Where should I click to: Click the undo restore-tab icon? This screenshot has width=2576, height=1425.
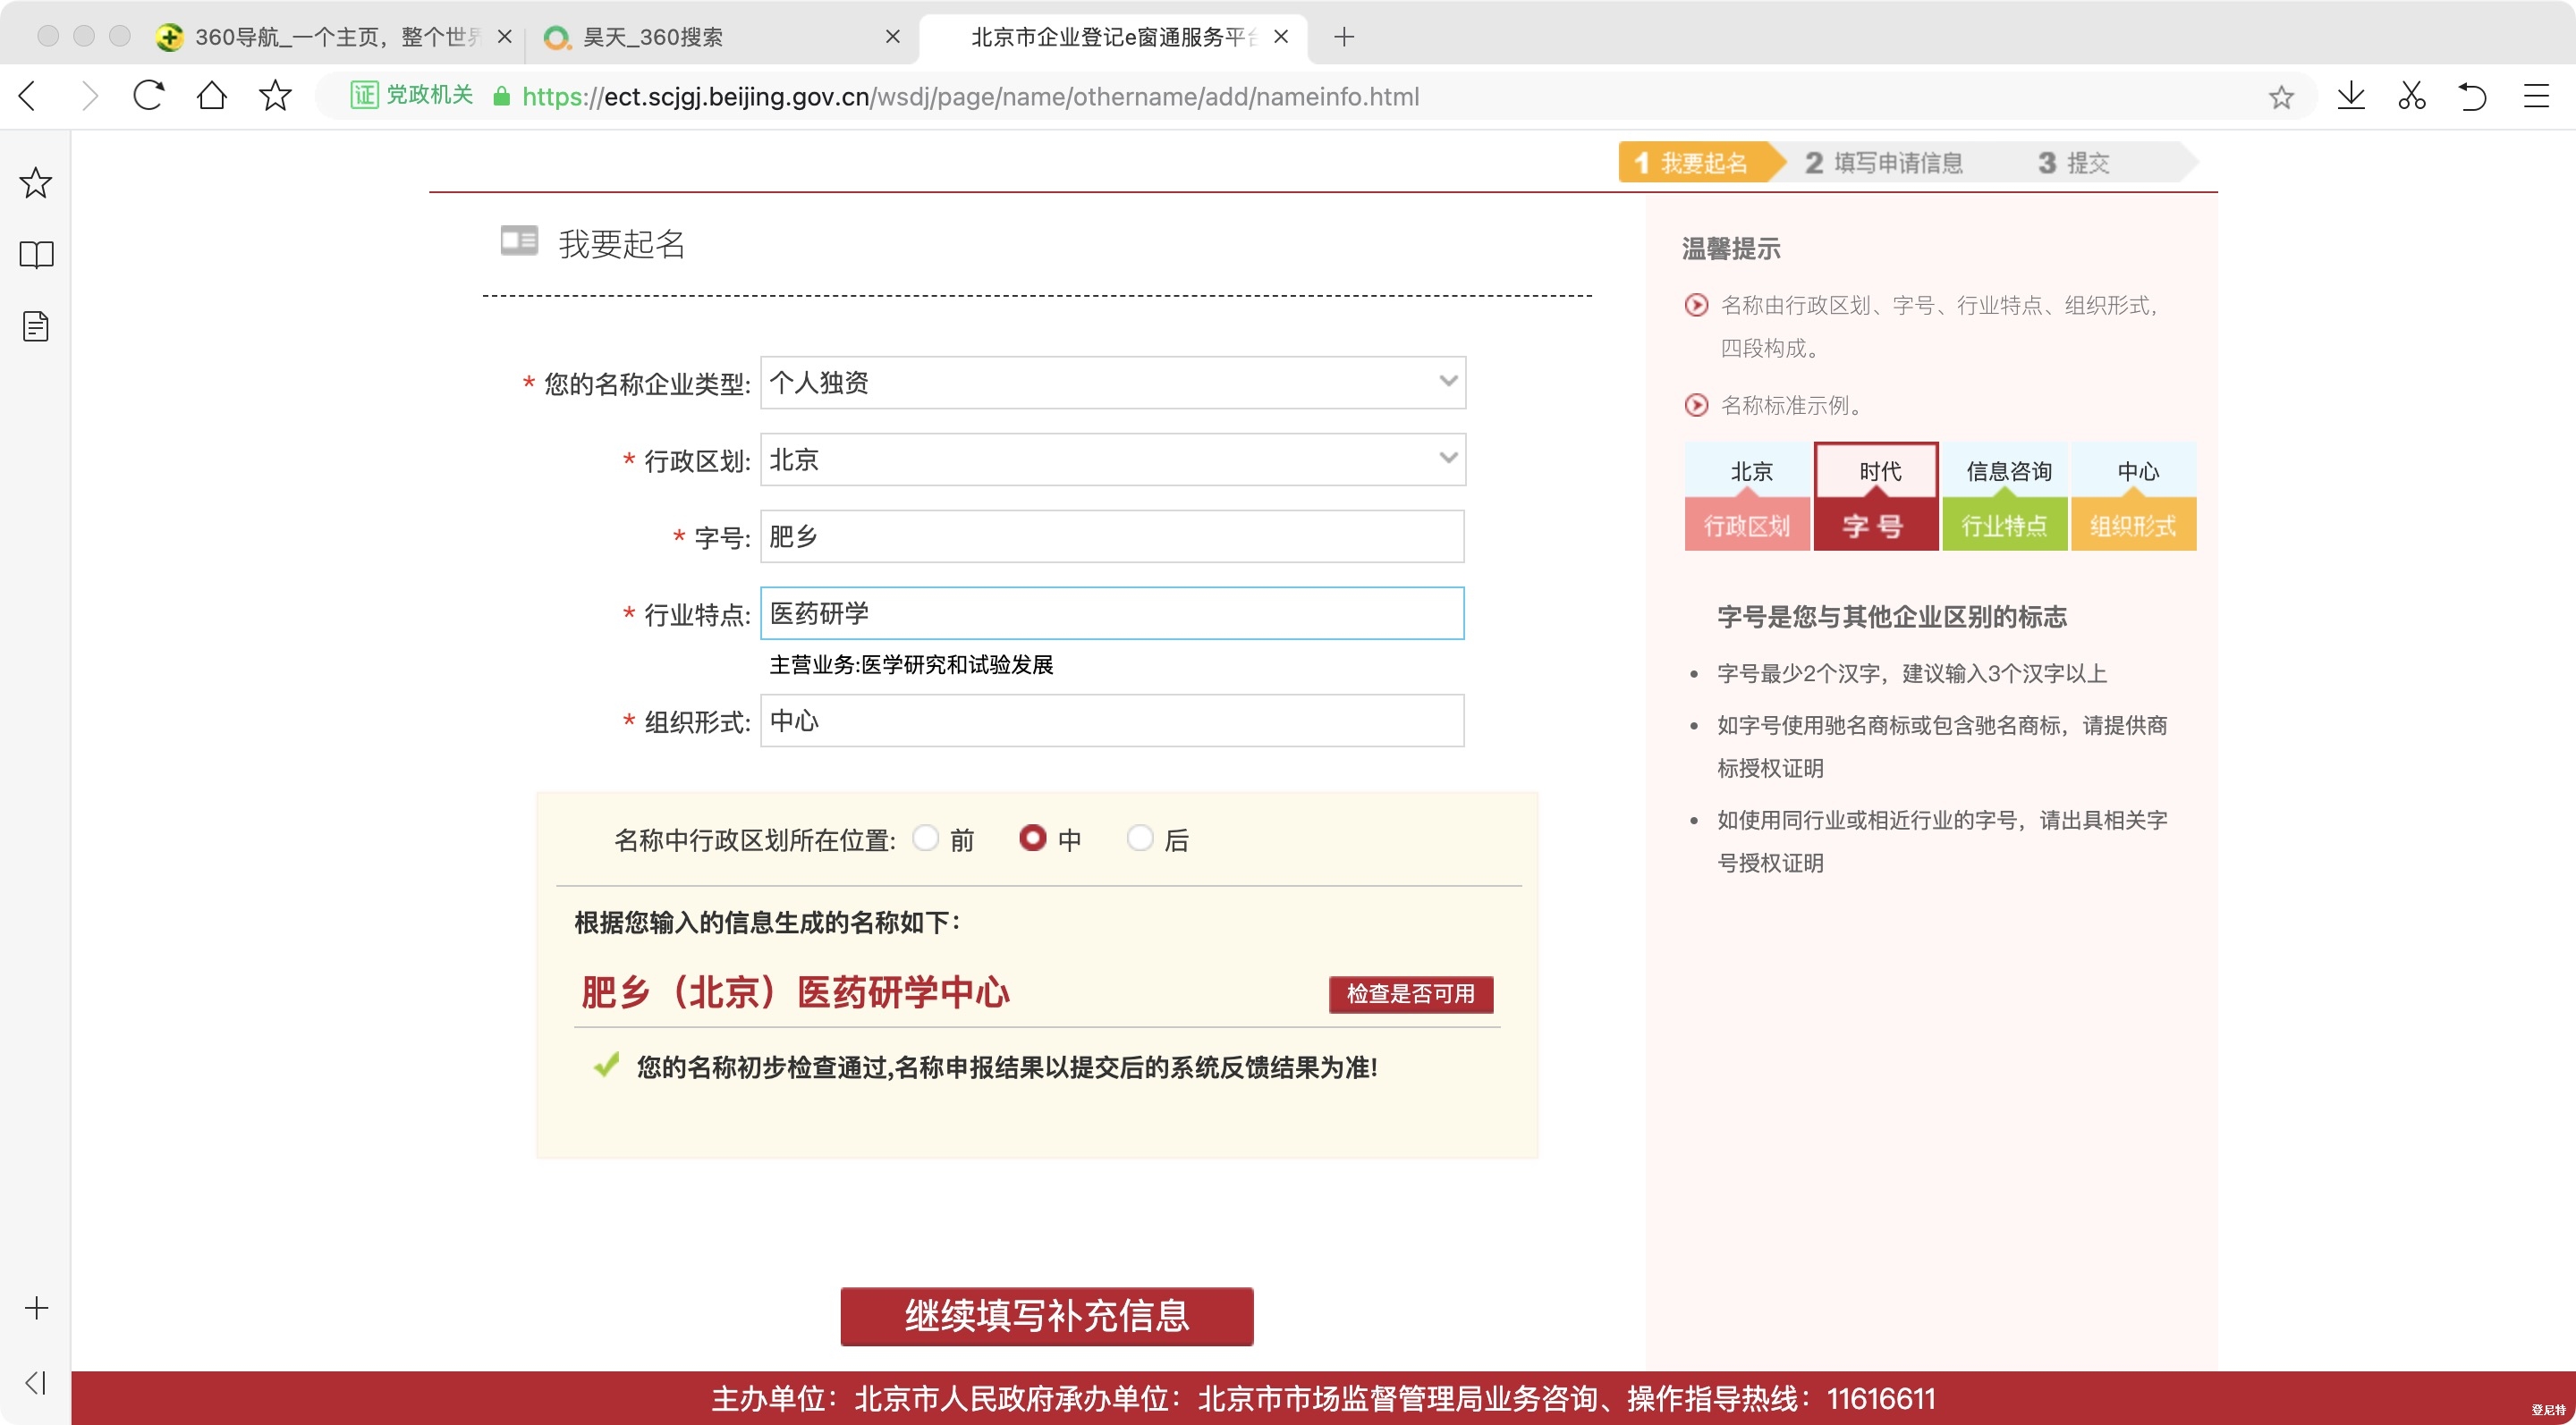tap(2473, 96)
